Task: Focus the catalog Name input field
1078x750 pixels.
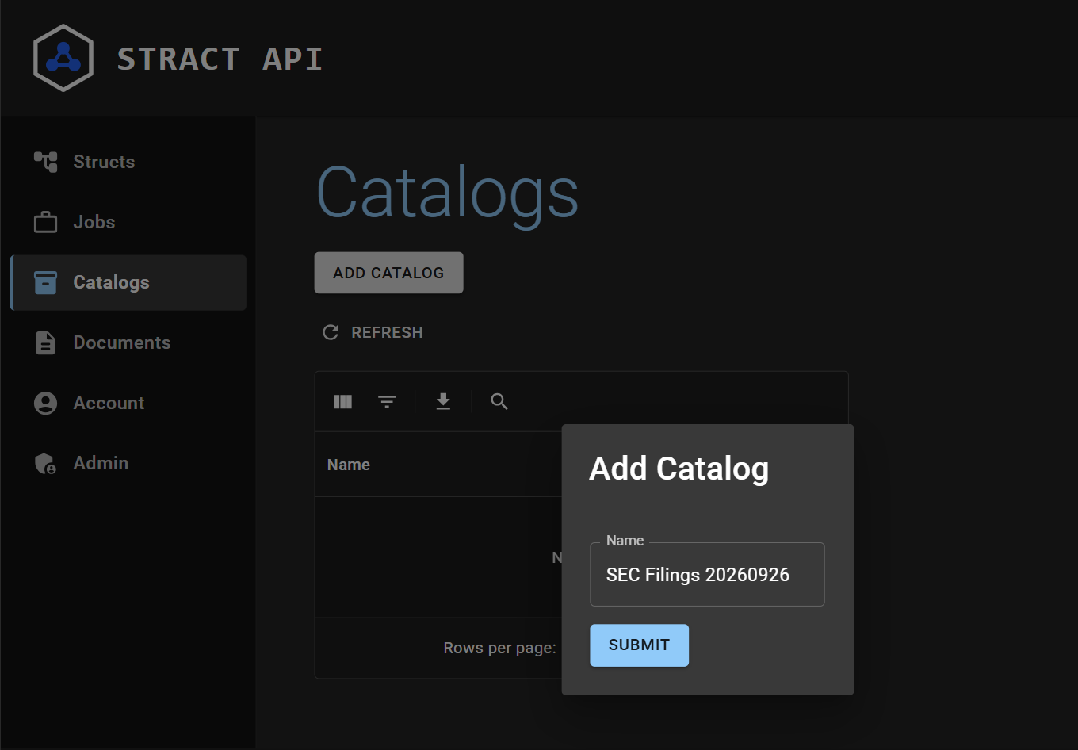Action: click(707, 575)
